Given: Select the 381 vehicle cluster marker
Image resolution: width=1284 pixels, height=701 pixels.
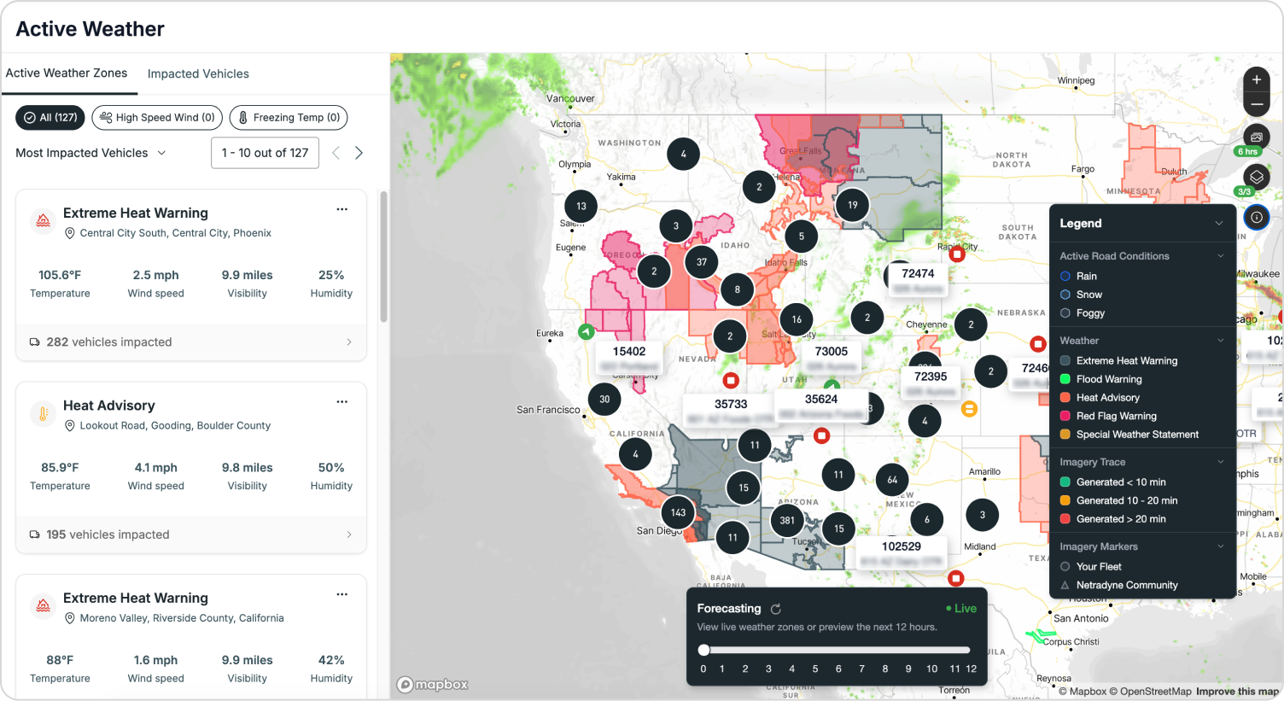Looking at the screenshot, I should 787,520.
